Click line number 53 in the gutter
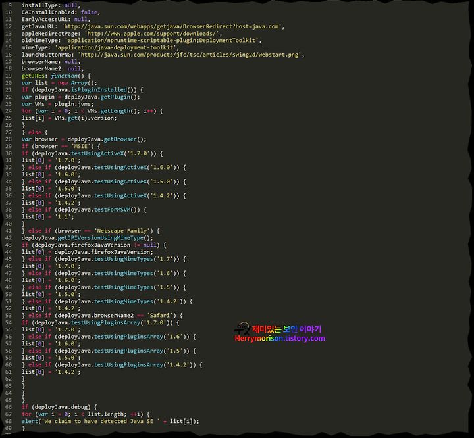This screenshot has width=474, height=438. click(x=9, y=316)
